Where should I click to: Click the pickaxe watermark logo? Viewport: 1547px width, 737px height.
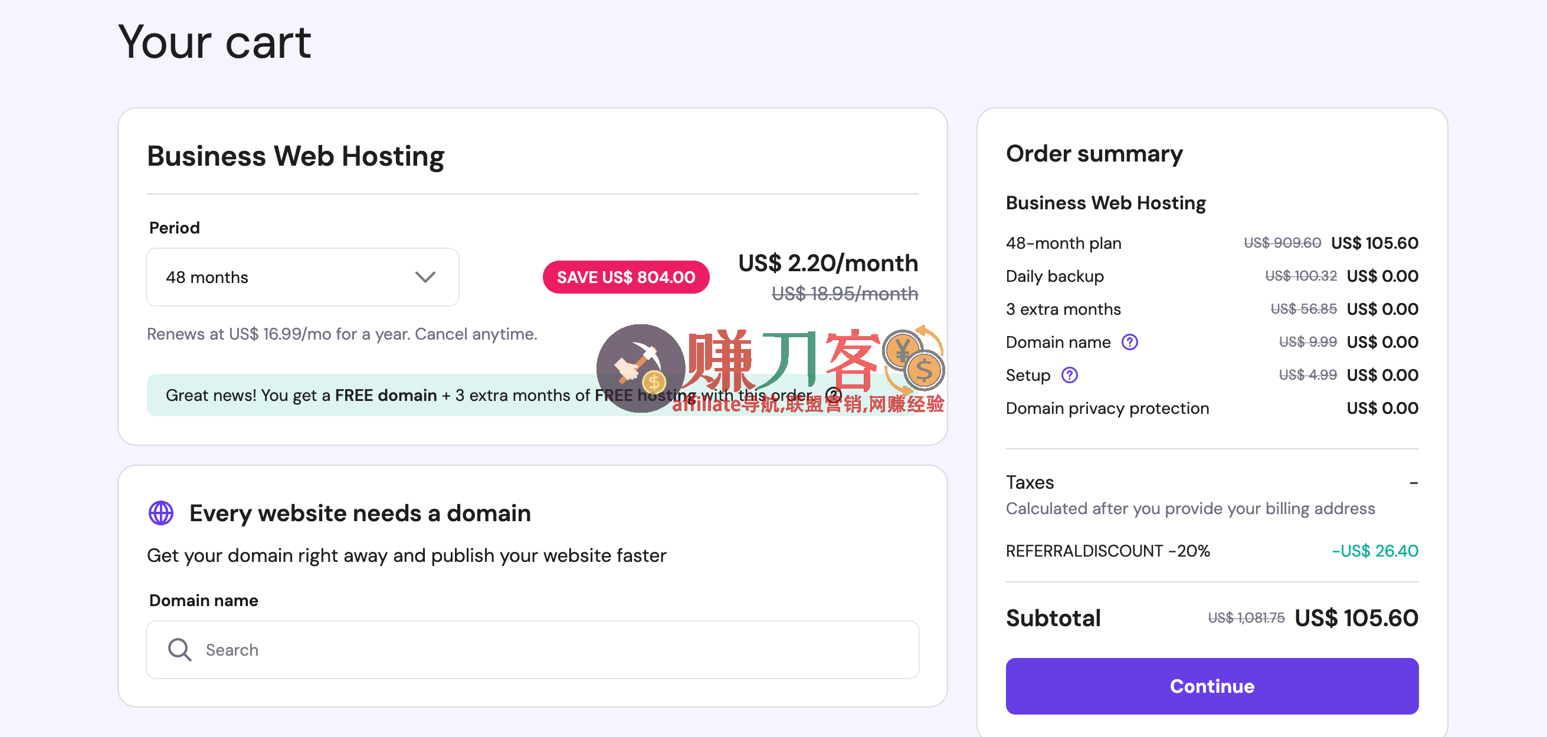coord(640,368)
